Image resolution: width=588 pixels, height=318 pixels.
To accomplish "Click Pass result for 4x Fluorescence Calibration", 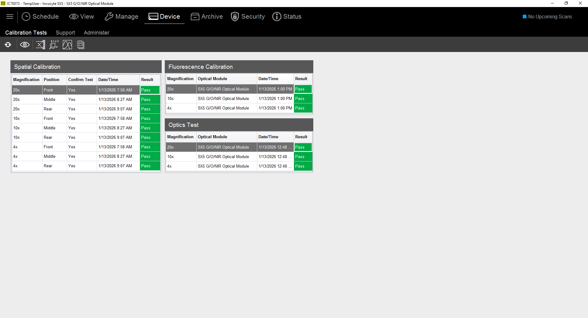I will [303, 108].
